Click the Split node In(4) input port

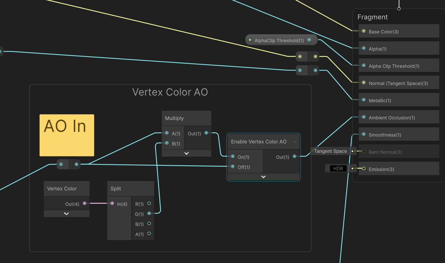(x=112, y=203)
